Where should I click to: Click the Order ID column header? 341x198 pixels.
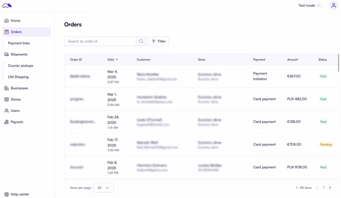76,60
